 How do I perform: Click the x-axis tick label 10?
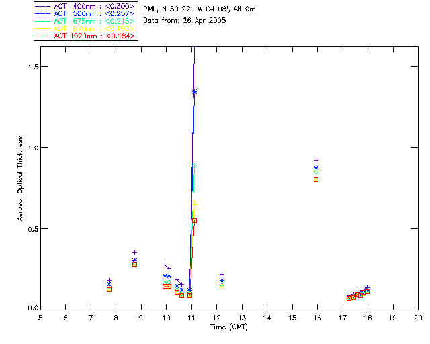pos(166,318)
